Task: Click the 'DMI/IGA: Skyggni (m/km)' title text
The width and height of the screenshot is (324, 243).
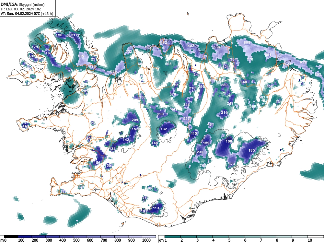Action: (23, 4)
